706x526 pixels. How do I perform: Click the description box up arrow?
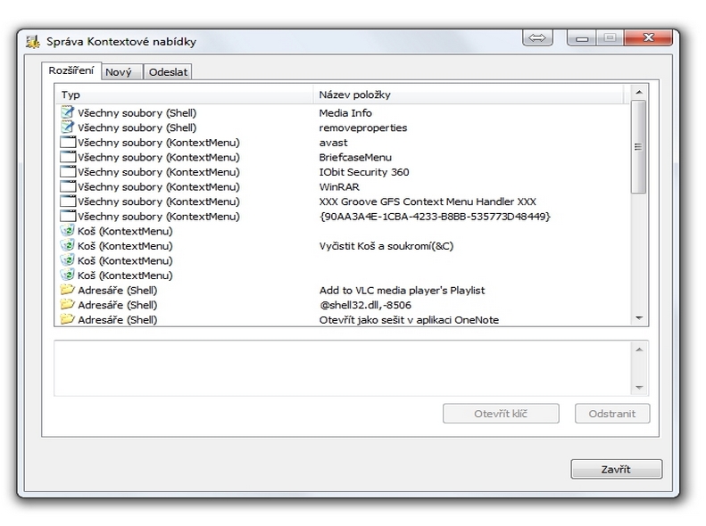coord(639,349)
